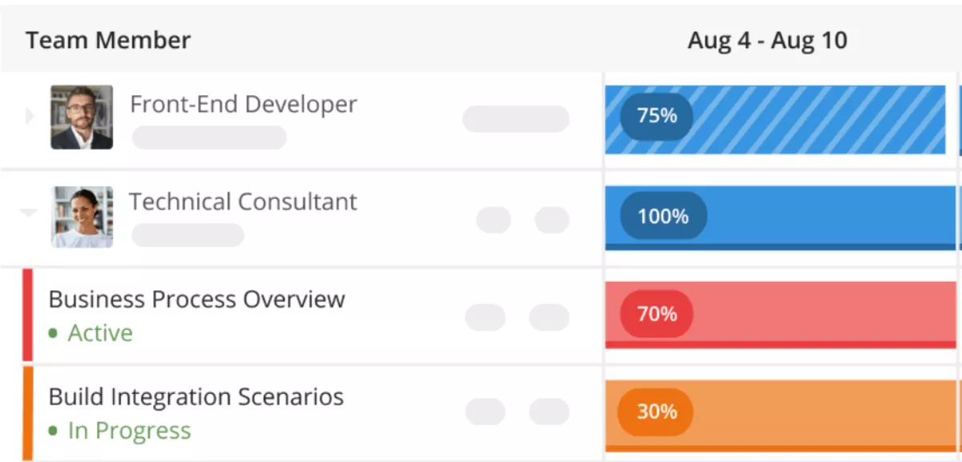962x462 pixels.
Task: Open the Aug 4 - Aug 10 date header
Action: pyautogui.click(x=766, y=40)
